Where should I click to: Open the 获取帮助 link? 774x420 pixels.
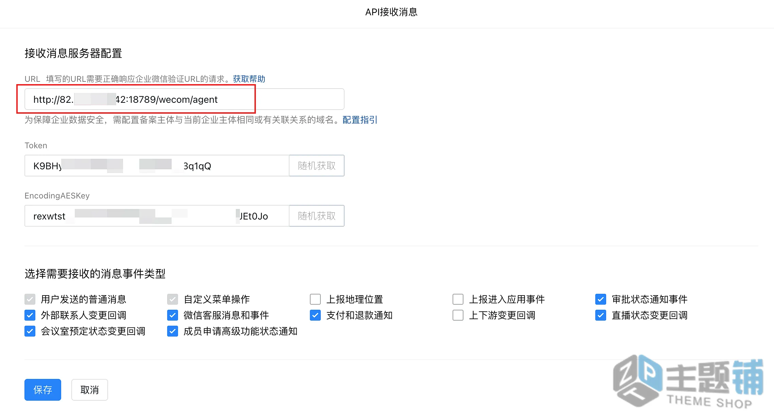(249, 79)
